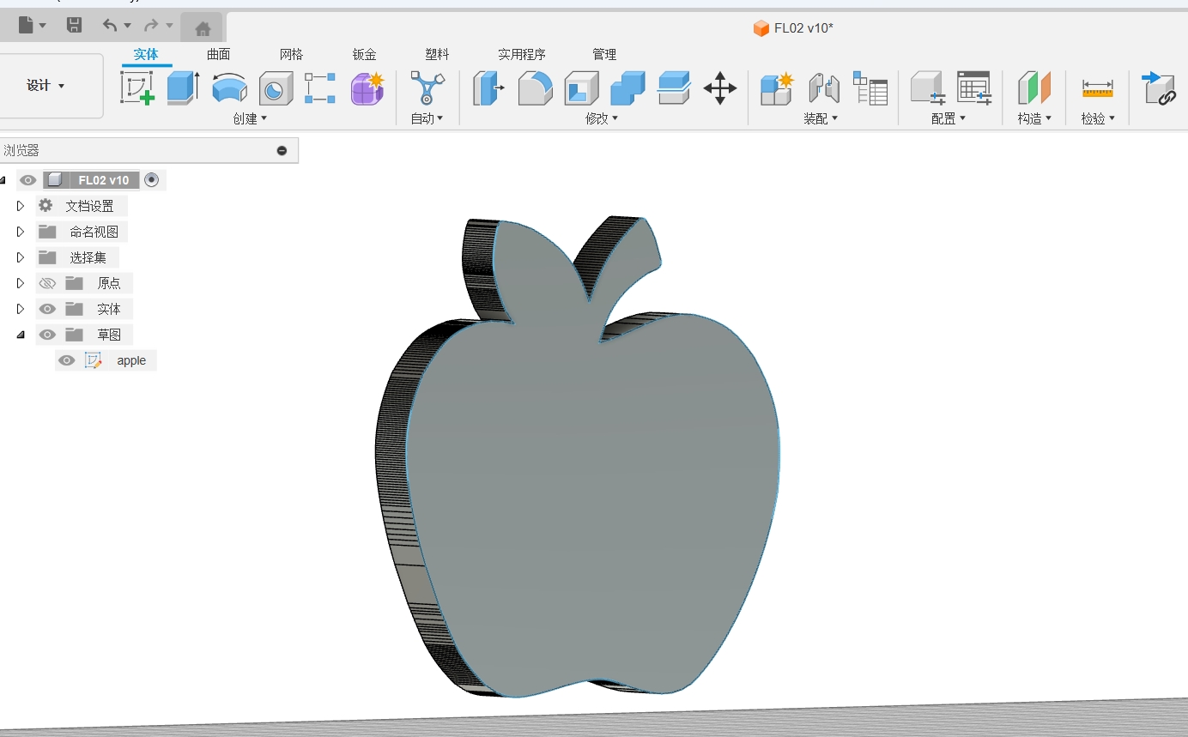Viewport: 1188px width, 737px height.
Task: Hide the 实体 folder
Action: (x=47, y=309)
